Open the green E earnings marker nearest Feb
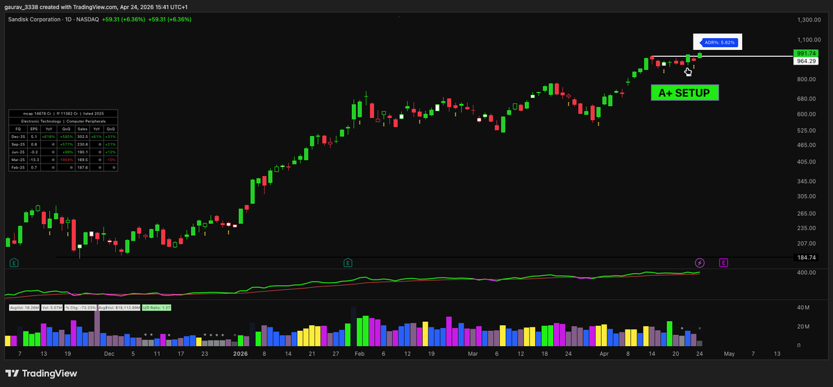 (347, 262)
